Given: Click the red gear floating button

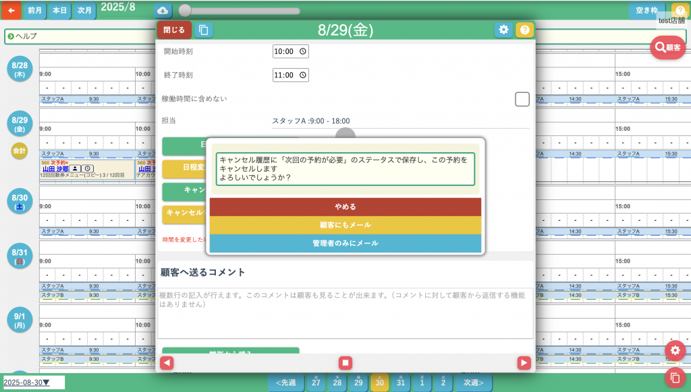Looking at the screenshot, I should tap(675, 350).
